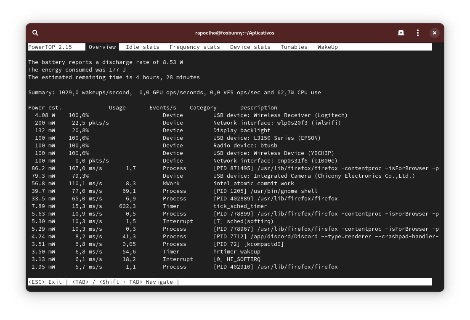Image resolution: width=470 pixels, height=320 pixels.
Task: Click the estimated remaining time line
Action: [114, 77]
